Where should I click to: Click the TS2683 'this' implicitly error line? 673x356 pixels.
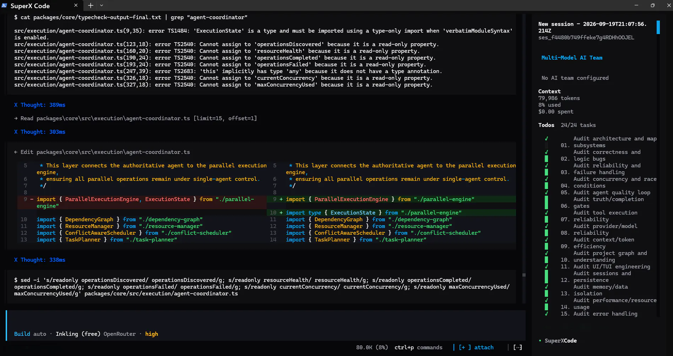click(x=228, y=71)
